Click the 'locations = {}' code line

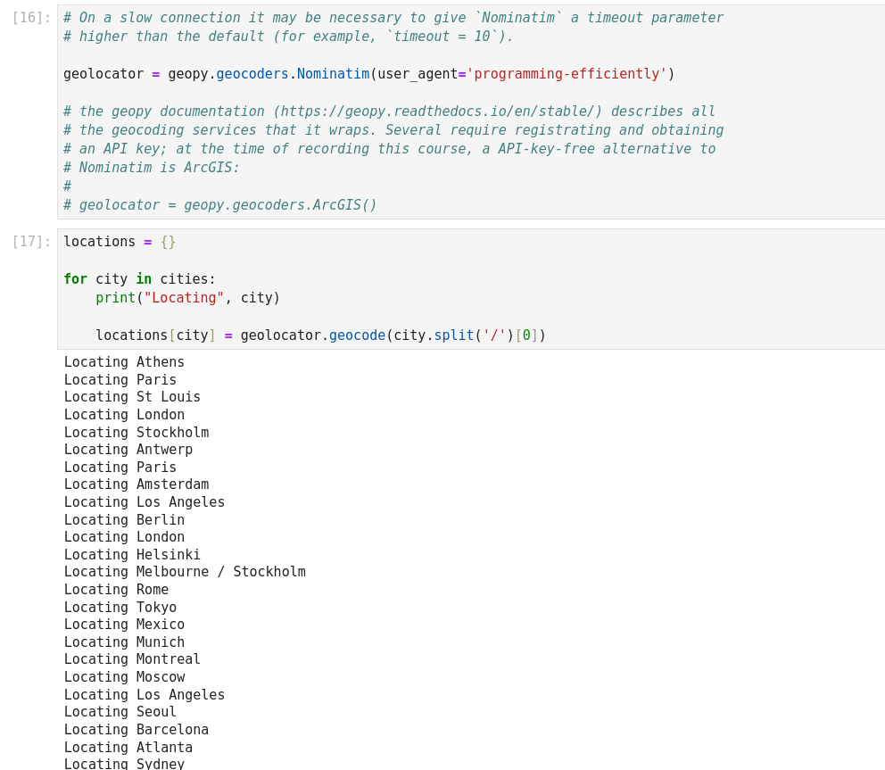point(120,242)
